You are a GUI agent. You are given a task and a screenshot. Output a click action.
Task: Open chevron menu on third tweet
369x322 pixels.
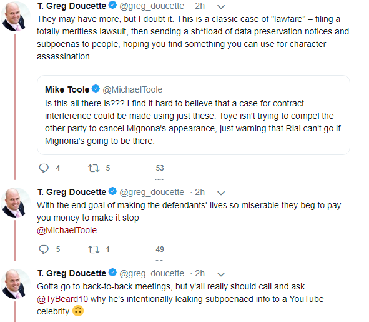click(221, 274)
